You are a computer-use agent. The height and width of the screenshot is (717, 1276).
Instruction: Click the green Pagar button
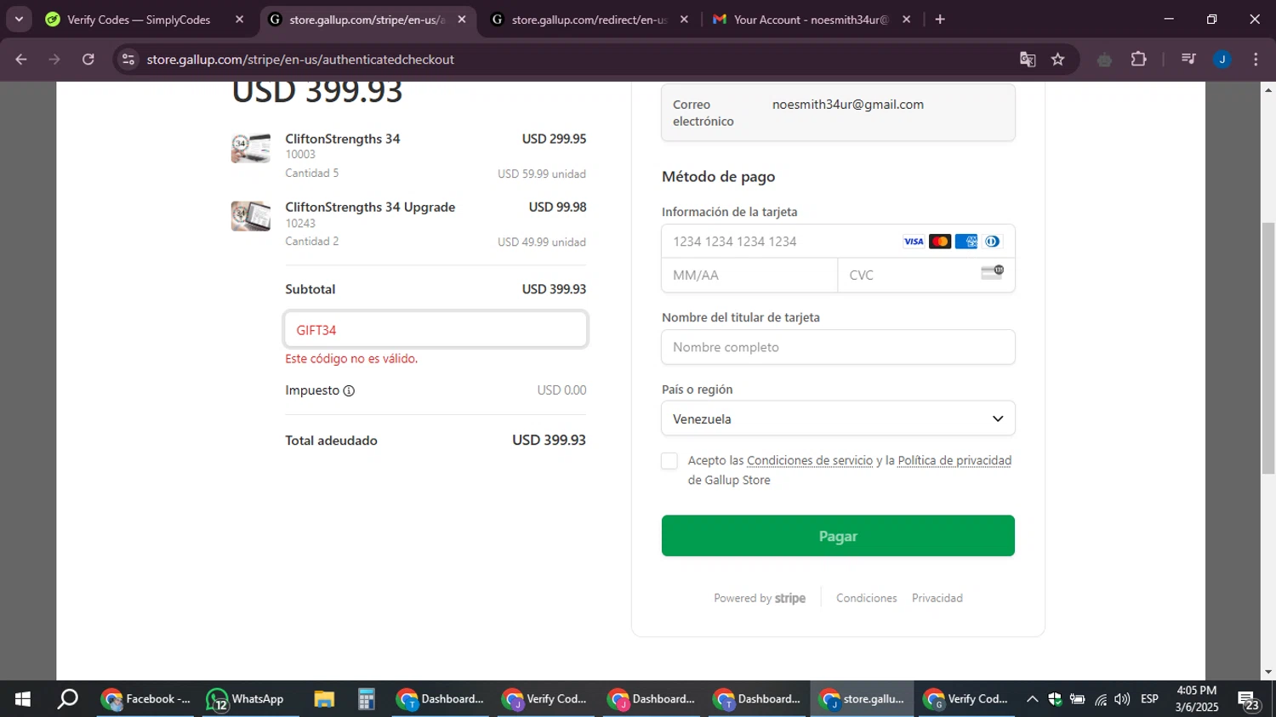[x=838, y=536]
